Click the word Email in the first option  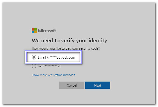[42, 57]
